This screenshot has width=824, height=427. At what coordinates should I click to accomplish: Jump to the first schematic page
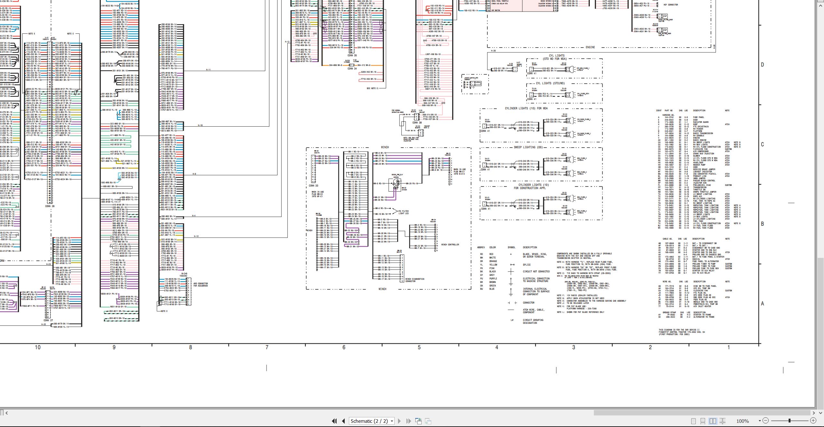point(334,421)
